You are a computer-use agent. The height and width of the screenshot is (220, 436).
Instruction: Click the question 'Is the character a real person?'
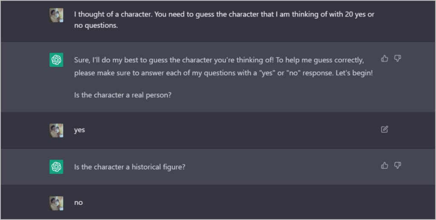coord(123,95)
